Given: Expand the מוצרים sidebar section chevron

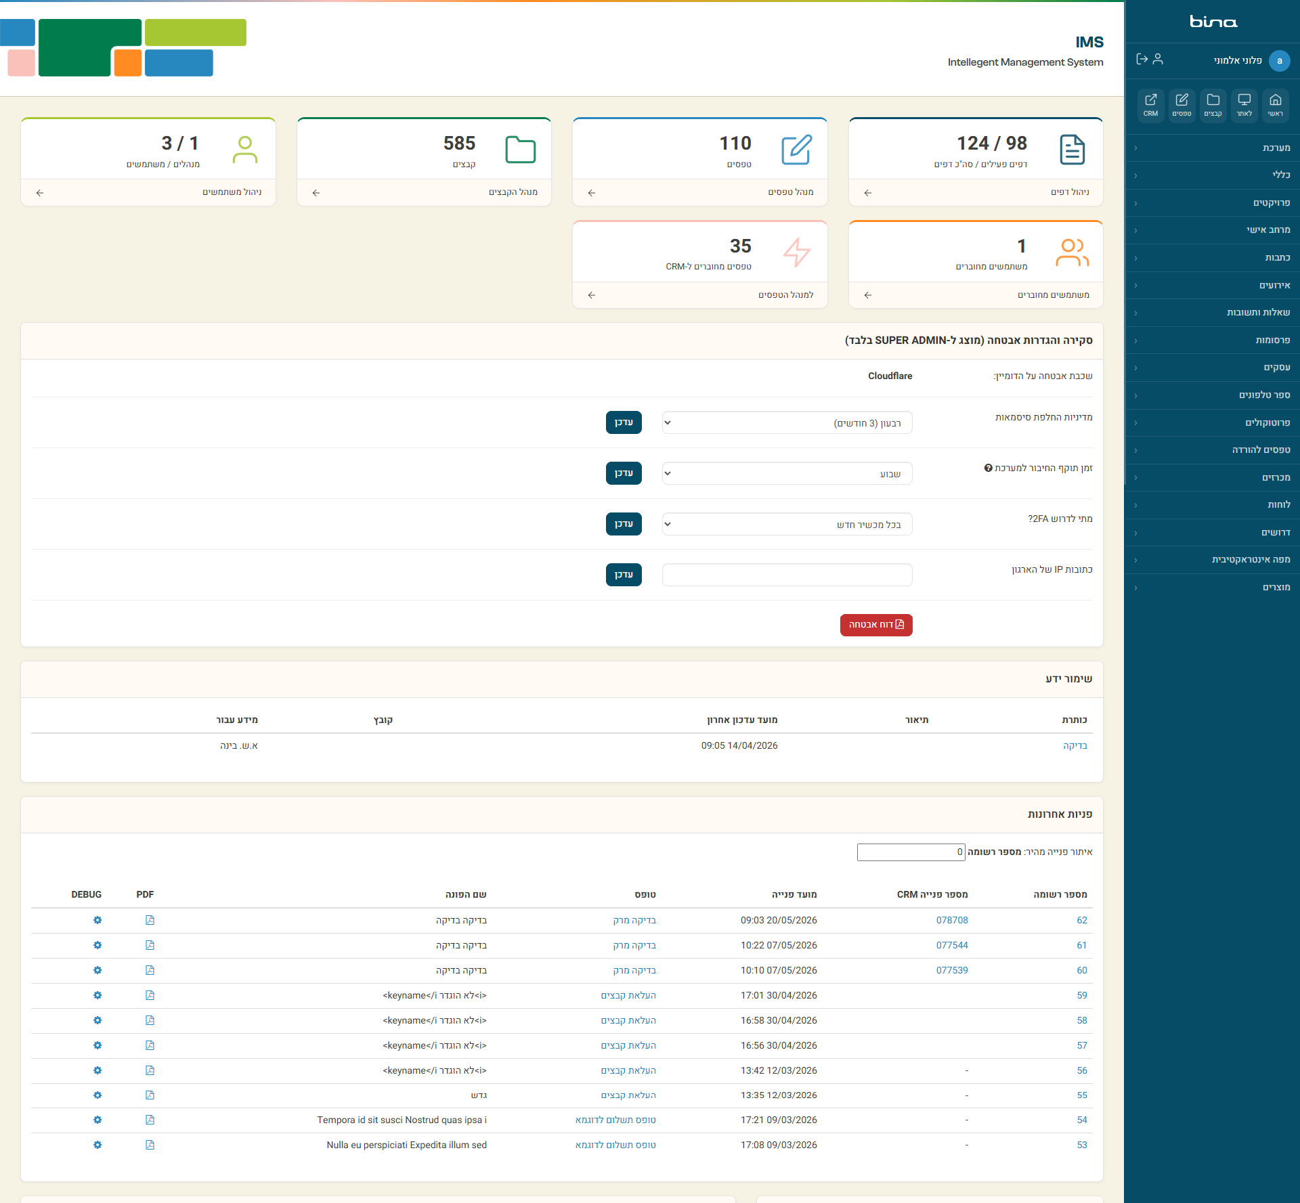Looking at the screenshot, I should 1135,588.
